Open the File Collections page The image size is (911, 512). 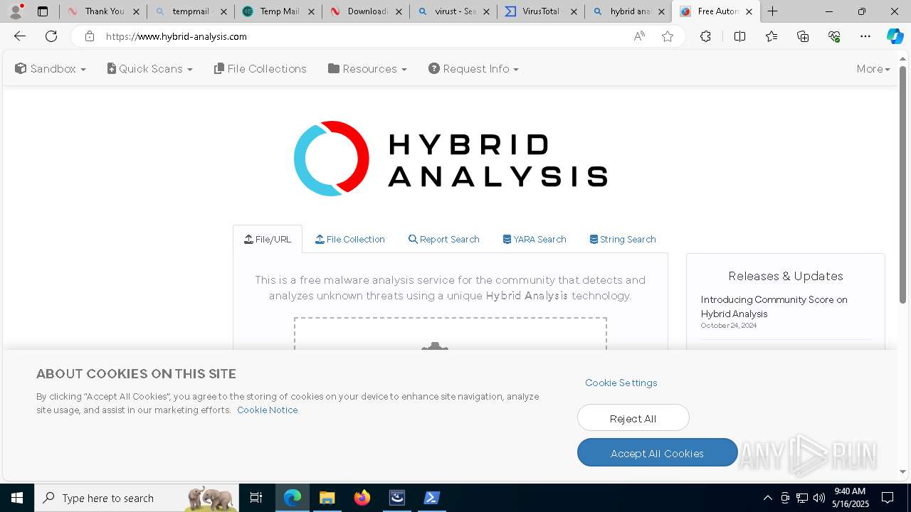[260, 69]
